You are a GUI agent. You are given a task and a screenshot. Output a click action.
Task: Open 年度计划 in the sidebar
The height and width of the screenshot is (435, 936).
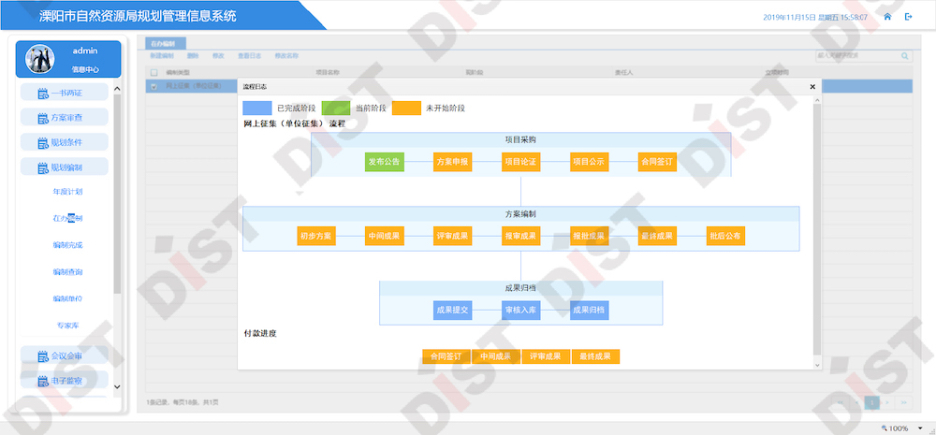pos(67,192)
